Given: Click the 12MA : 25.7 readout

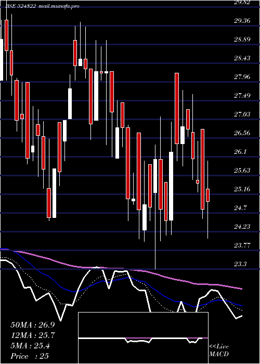Looking at the screenshot, I should 32,335.
